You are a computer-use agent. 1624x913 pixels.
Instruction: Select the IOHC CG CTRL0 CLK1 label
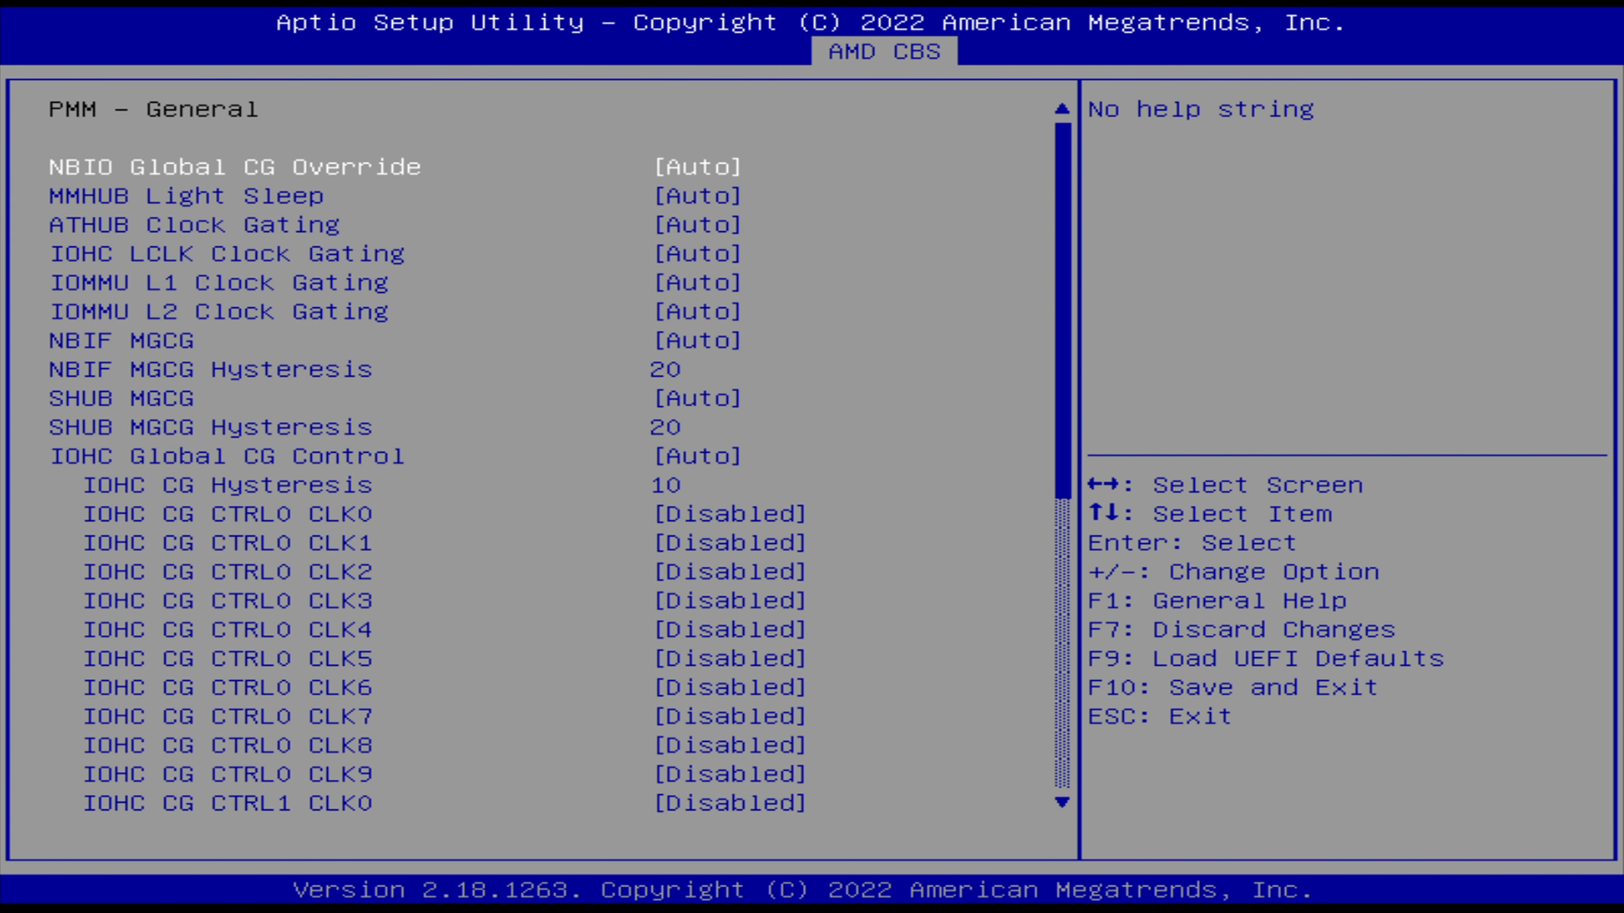pos(228,543)
